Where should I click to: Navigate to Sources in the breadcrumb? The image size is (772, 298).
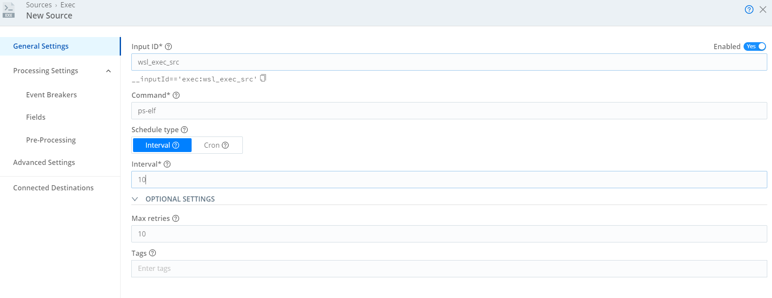click(x=39, y=5)
